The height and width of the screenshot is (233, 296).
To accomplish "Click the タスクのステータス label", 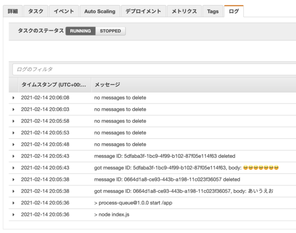I will coord(41,31).
